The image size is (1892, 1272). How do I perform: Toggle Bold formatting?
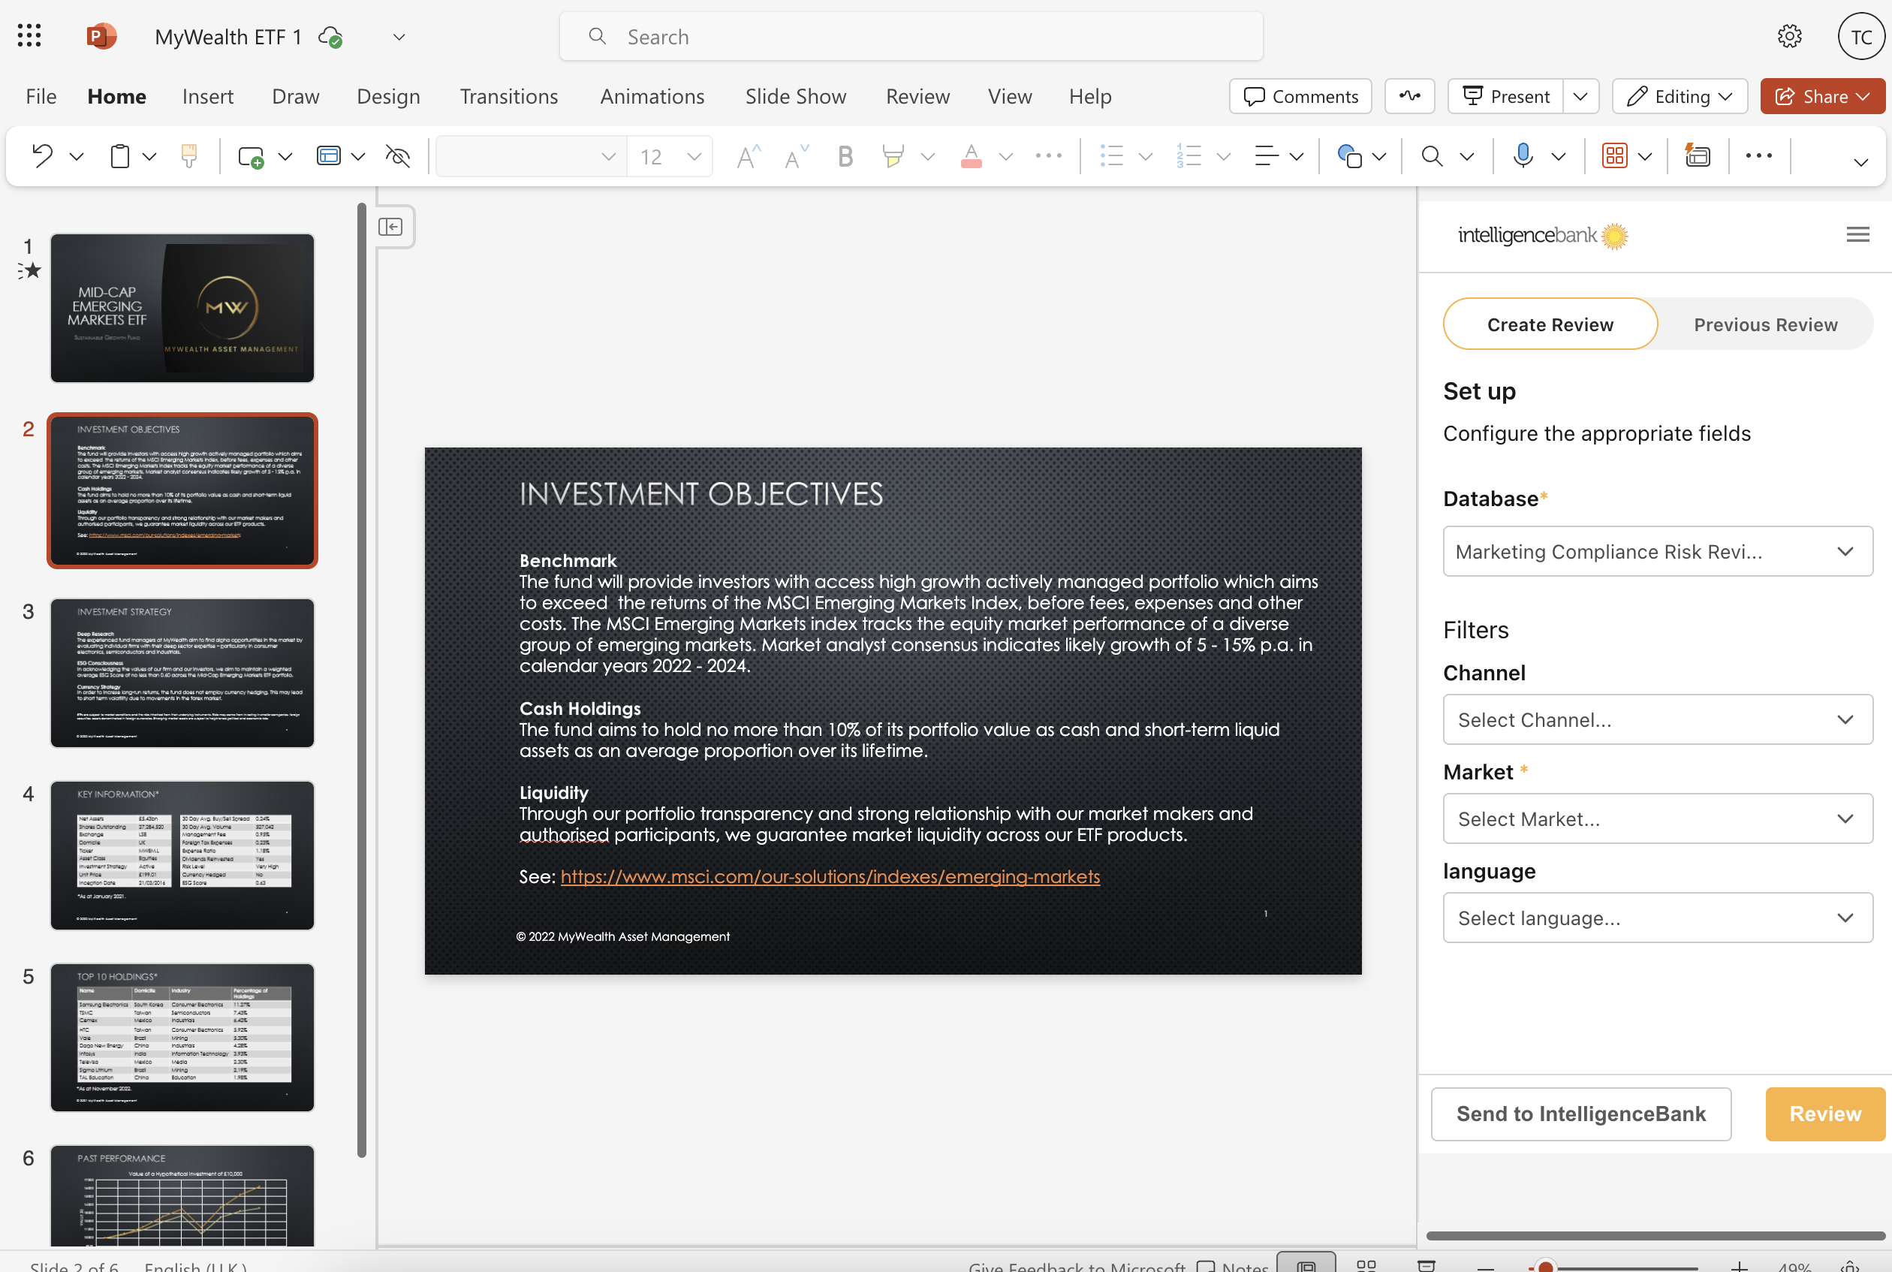tap(845, 155)
